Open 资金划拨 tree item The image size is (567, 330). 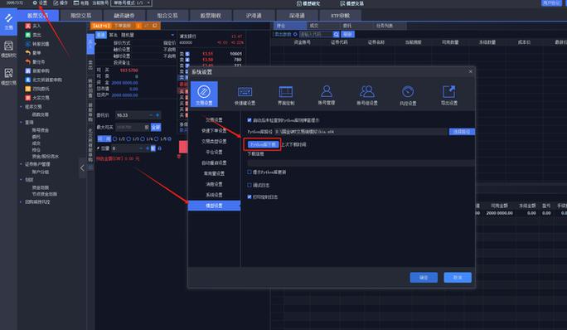pyautogui.click(x=40, y=187)
